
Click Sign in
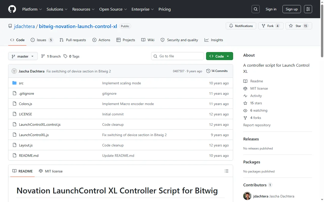(271, 9)
